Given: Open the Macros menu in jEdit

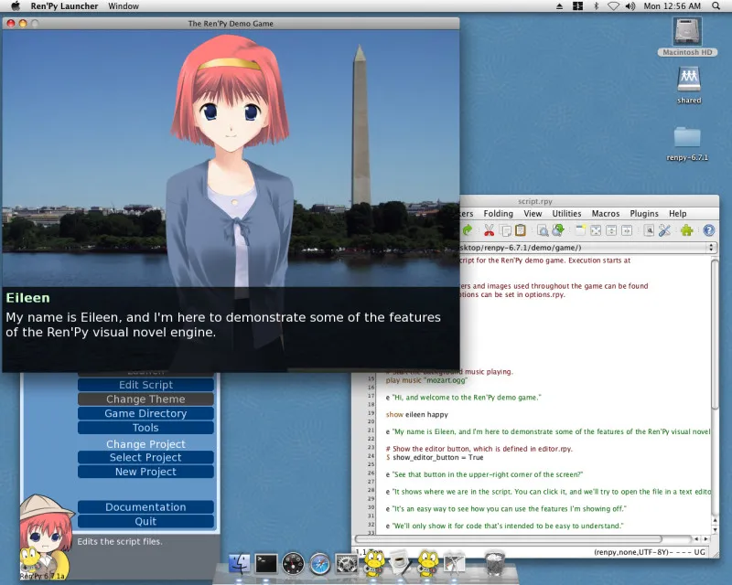Looking at the screenshot, I should click(605, 214).
